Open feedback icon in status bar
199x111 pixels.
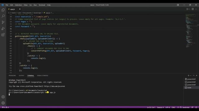point(192,107)
